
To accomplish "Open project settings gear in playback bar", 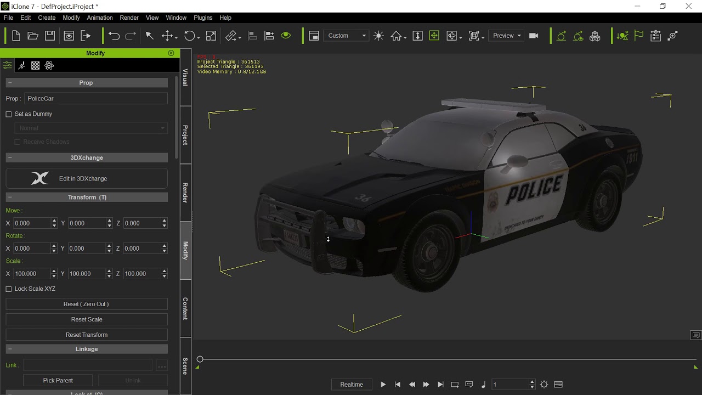I will pyautogui.click(x=544, y=385).
